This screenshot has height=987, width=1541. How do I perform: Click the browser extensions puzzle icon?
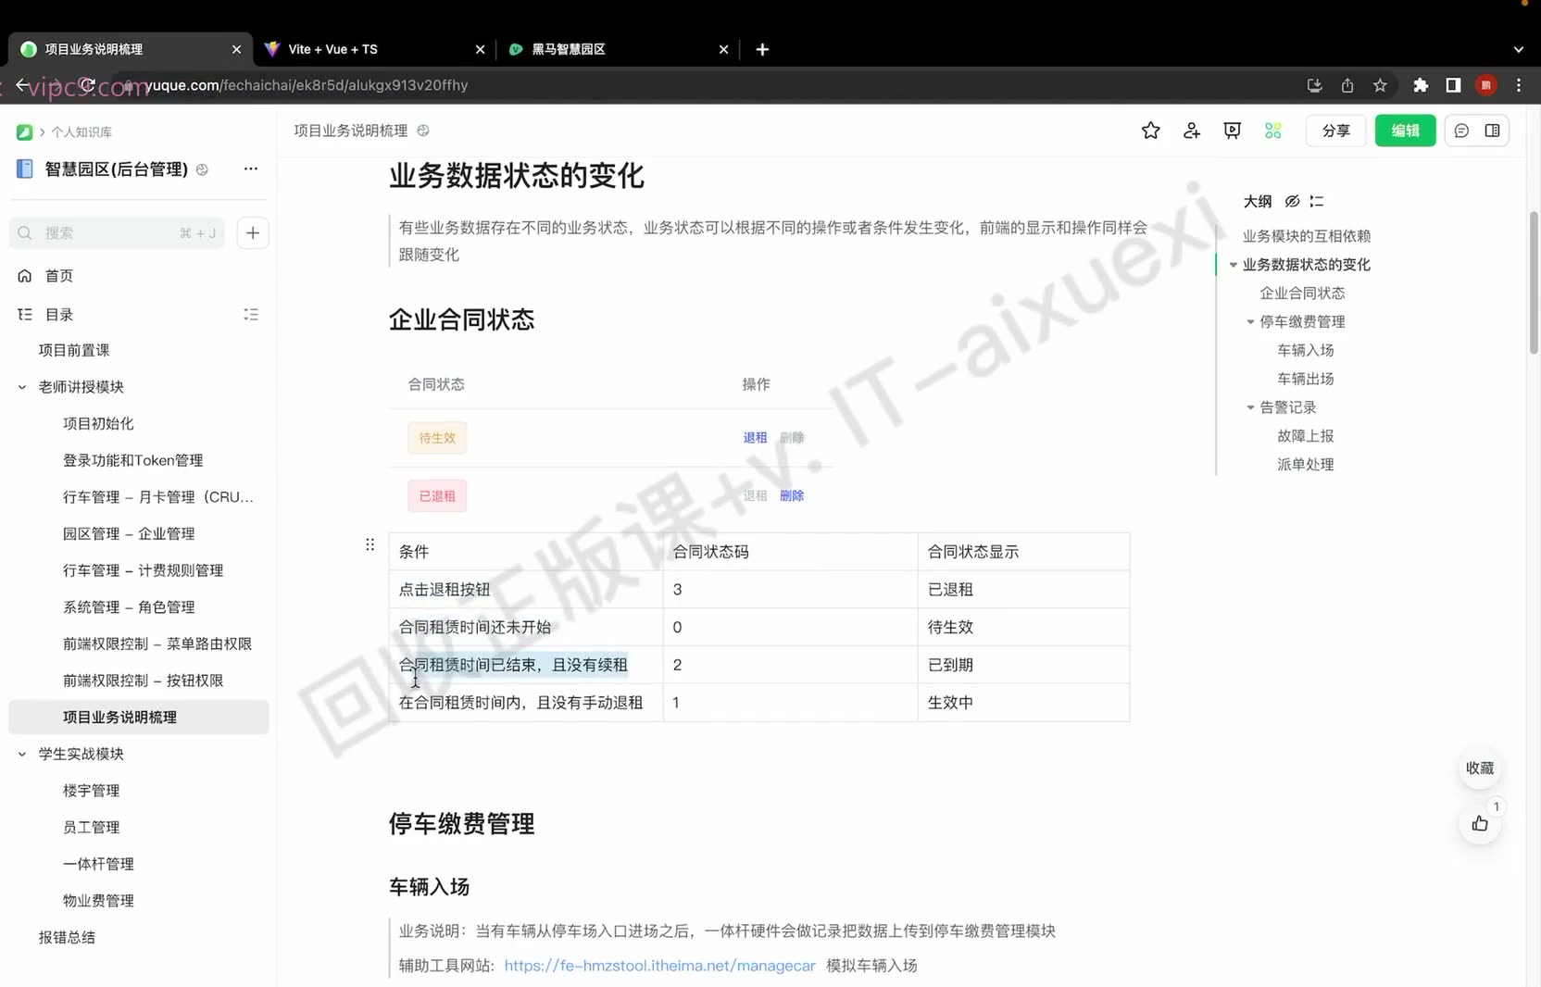pyautogui.click(x=1421, y=85)
